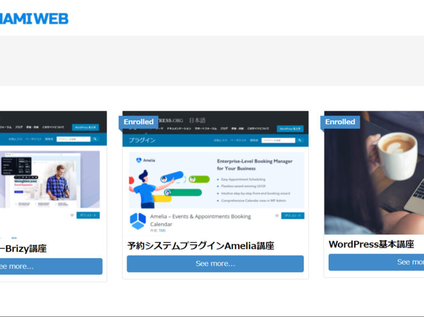Viewport: 424px width, 317px height.
Task: Open the Brizy講座 title link
Action: 23,248
